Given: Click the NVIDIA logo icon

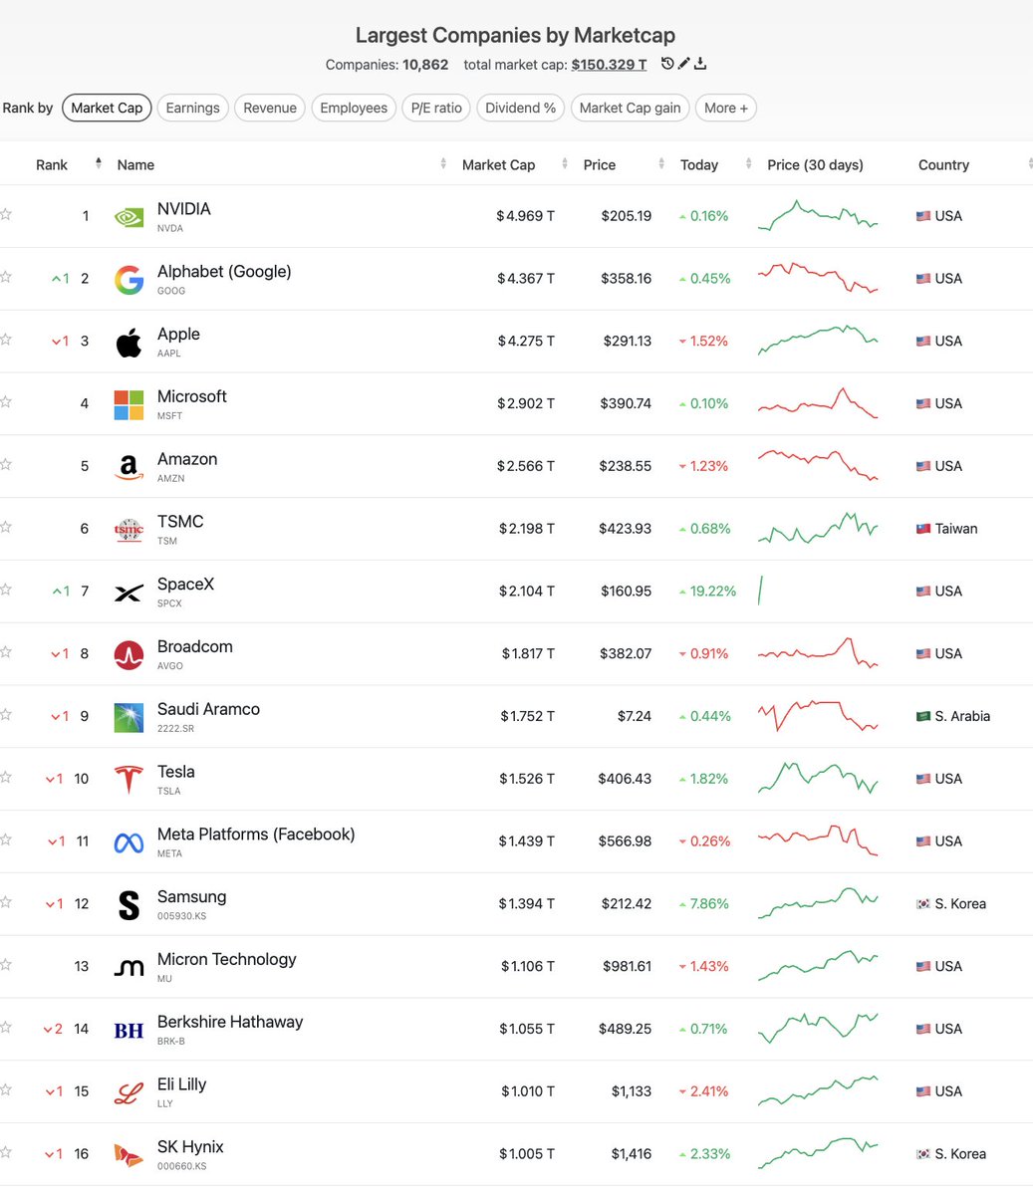Looking at the screenshot, I should [129, 217].
